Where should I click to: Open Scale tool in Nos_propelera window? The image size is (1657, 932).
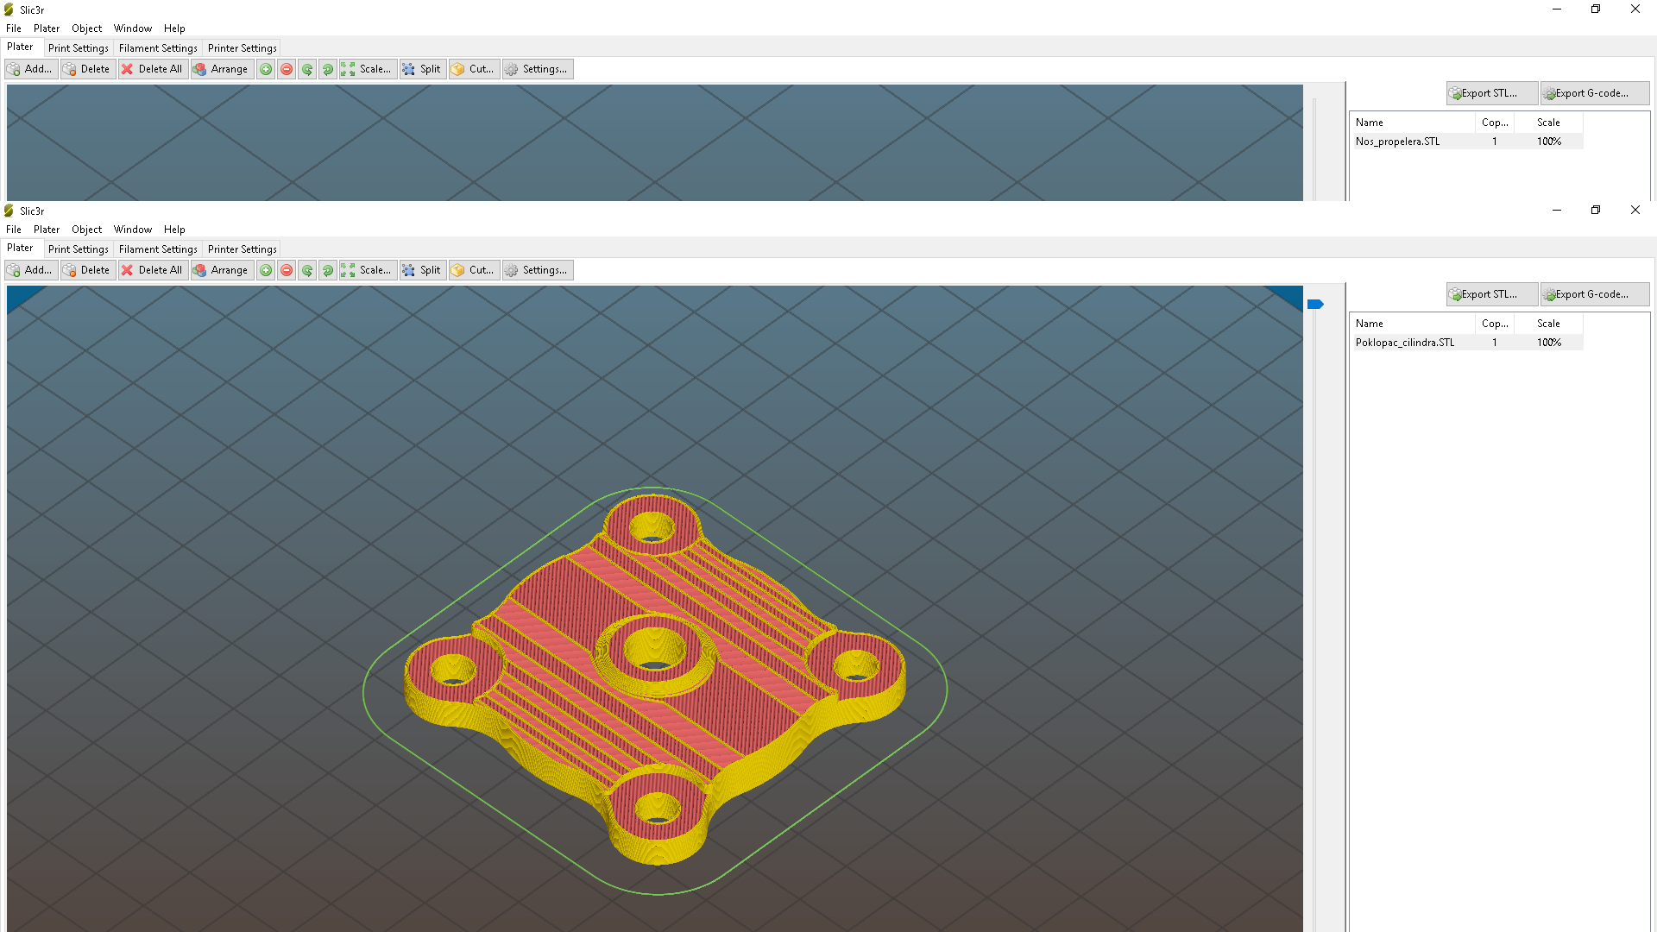368,69
